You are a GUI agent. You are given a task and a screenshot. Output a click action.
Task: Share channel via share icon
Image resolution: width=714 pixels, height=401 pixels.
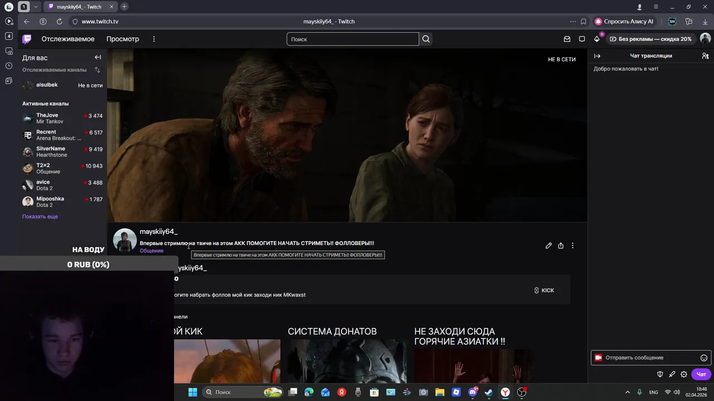coord(561,246)
